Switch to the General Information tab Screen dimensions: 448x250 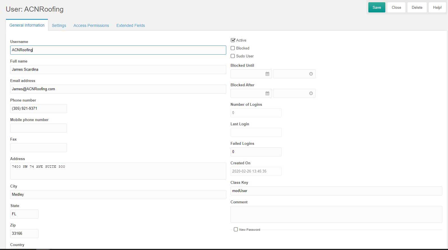pos(27,25)
